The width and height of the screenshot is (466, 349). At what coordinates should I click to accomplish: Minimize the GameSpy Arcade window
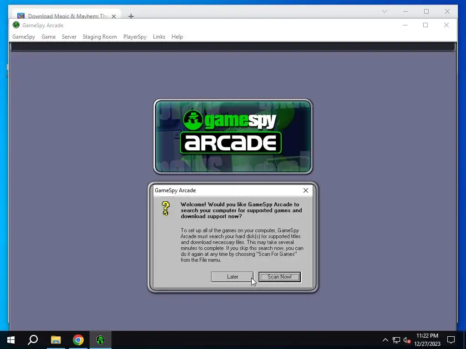(405, 25)
